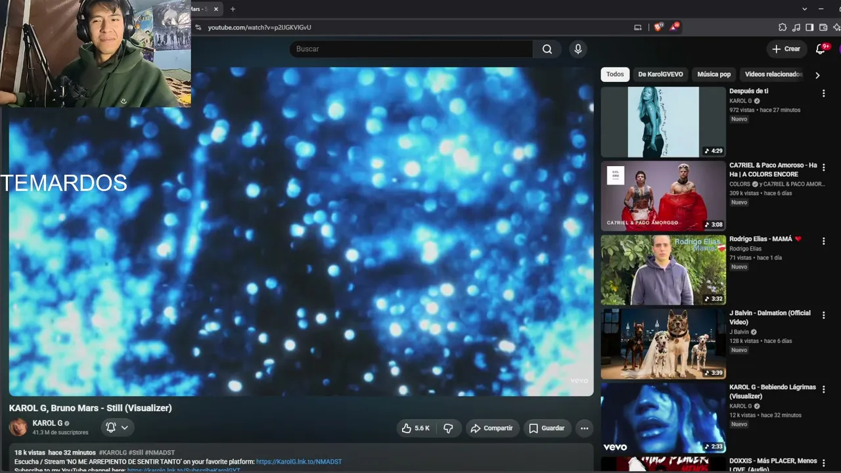The image size is (841, 473).
Task: Click the '41.3 M de suscriptores' text
Action: point(60,433)
